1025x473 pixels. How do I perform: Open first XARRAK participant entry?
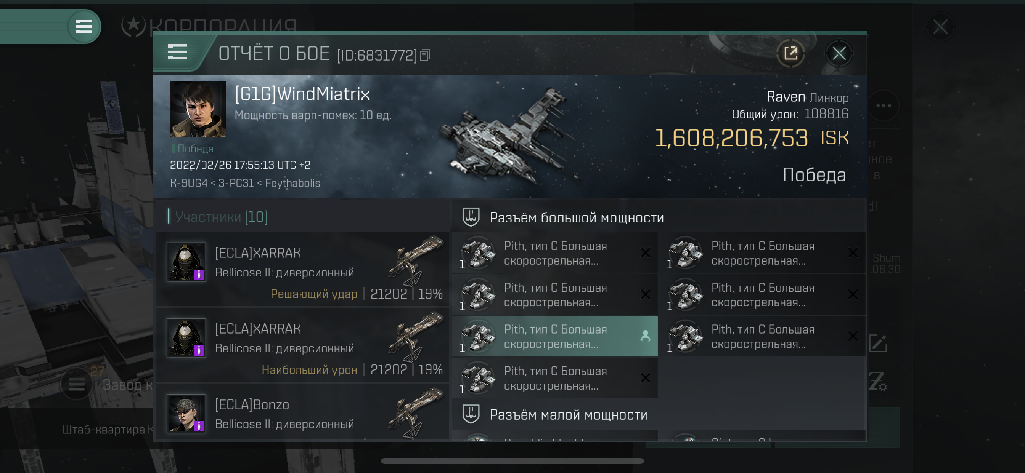coord(303,270)
